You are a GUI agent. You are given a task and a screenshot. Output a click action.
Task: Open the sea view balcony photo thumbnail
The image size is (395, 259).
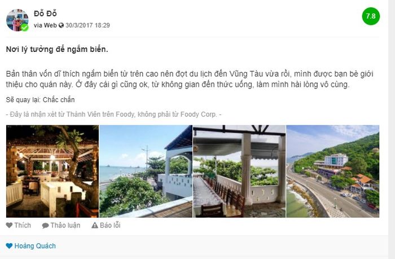[x=146, y=172]
